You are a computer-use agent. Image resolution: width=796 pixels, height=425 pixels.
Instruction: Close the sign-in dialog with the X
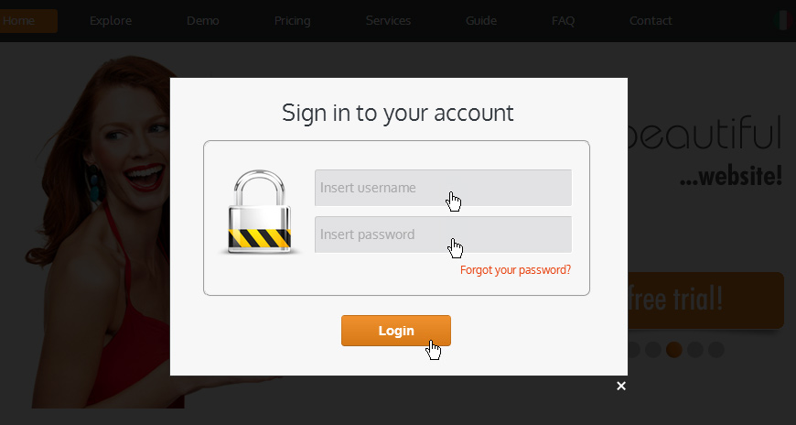[x=621, y=386]
